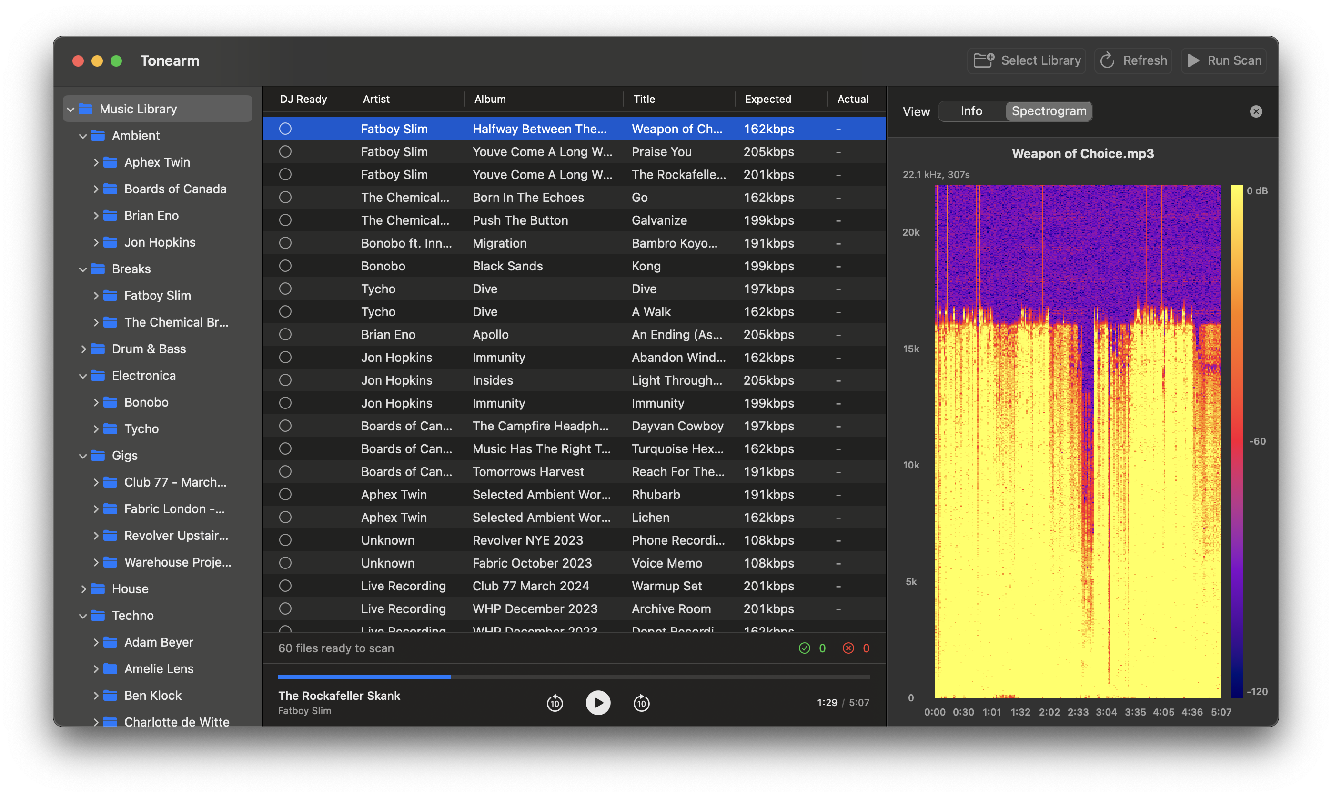
Task: Open the Select Library picker icon
Action: (x=983, y=60)
